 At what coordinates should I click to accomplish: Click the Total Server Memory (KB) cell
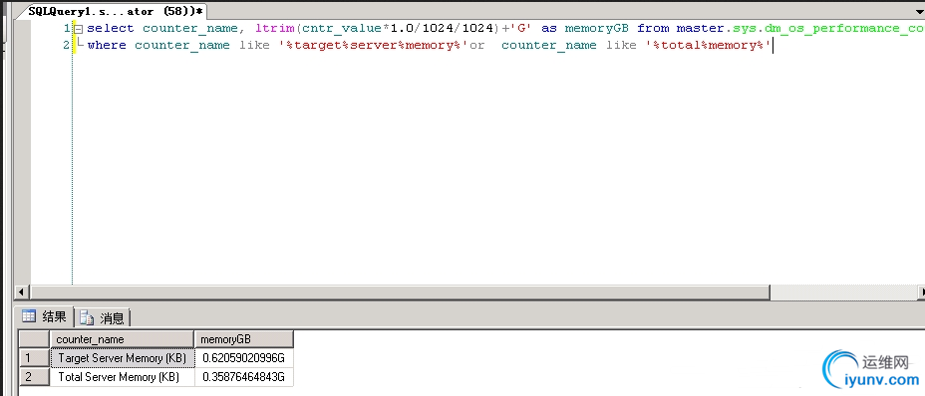[123, 376]
